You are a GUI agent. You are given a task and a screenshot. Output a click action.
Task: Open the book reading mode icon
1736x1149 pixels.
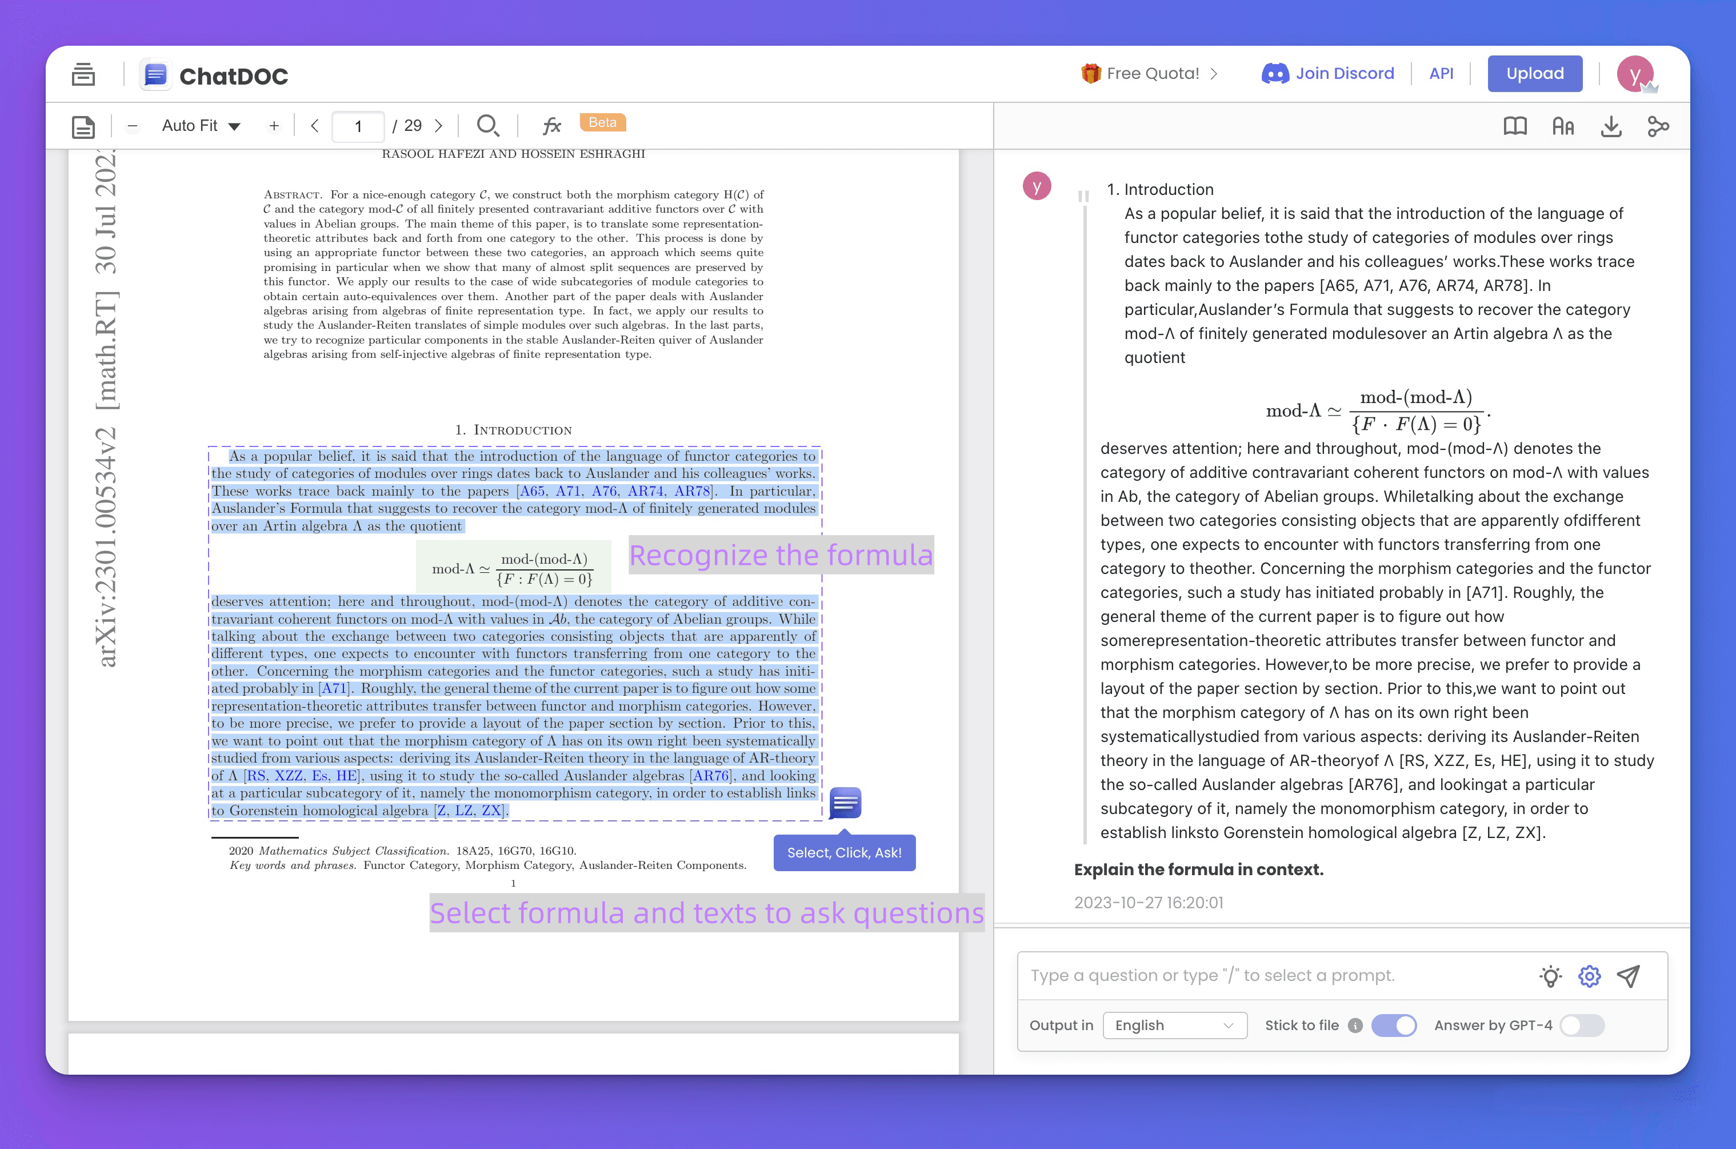tap(1515, 126)
